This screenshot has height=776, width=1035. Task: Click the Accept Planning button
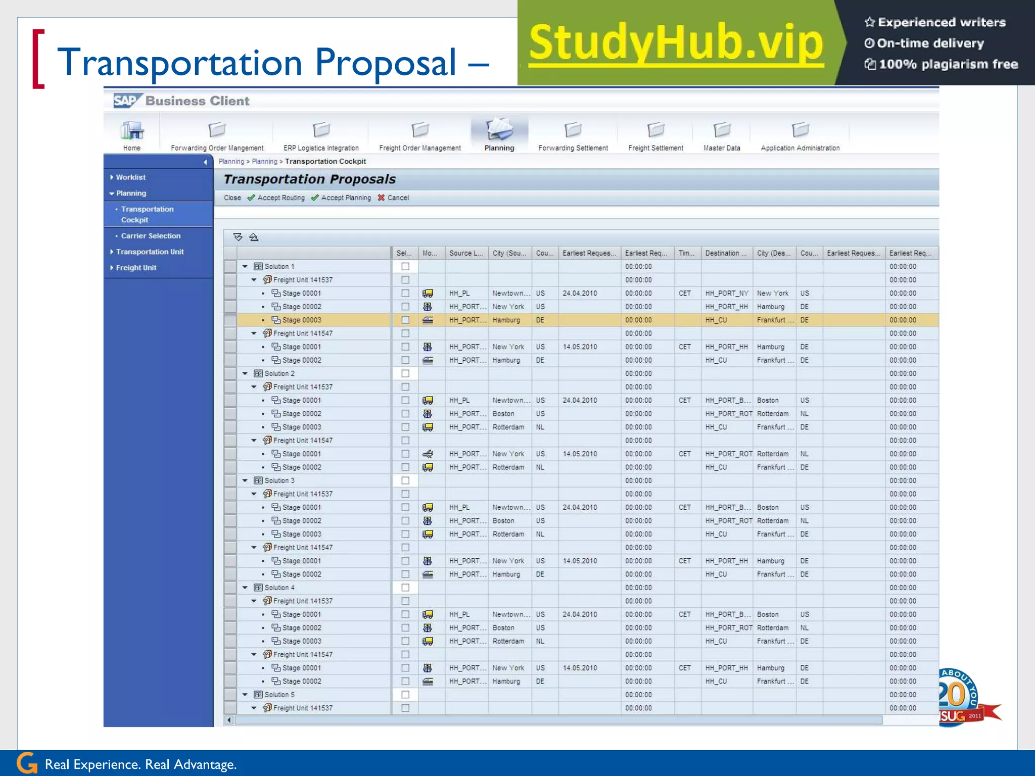tap(341, 198)
